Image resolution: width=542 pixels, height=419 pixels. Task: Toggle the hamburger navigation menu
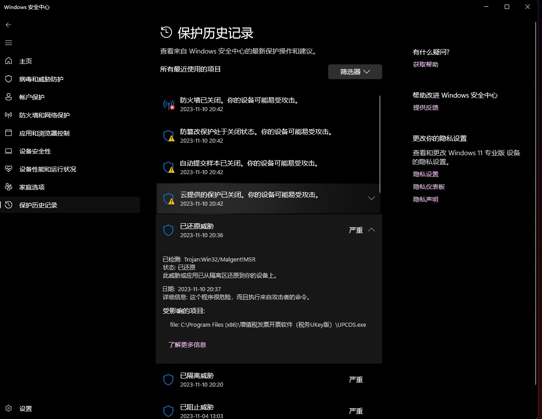coord(8,43)
